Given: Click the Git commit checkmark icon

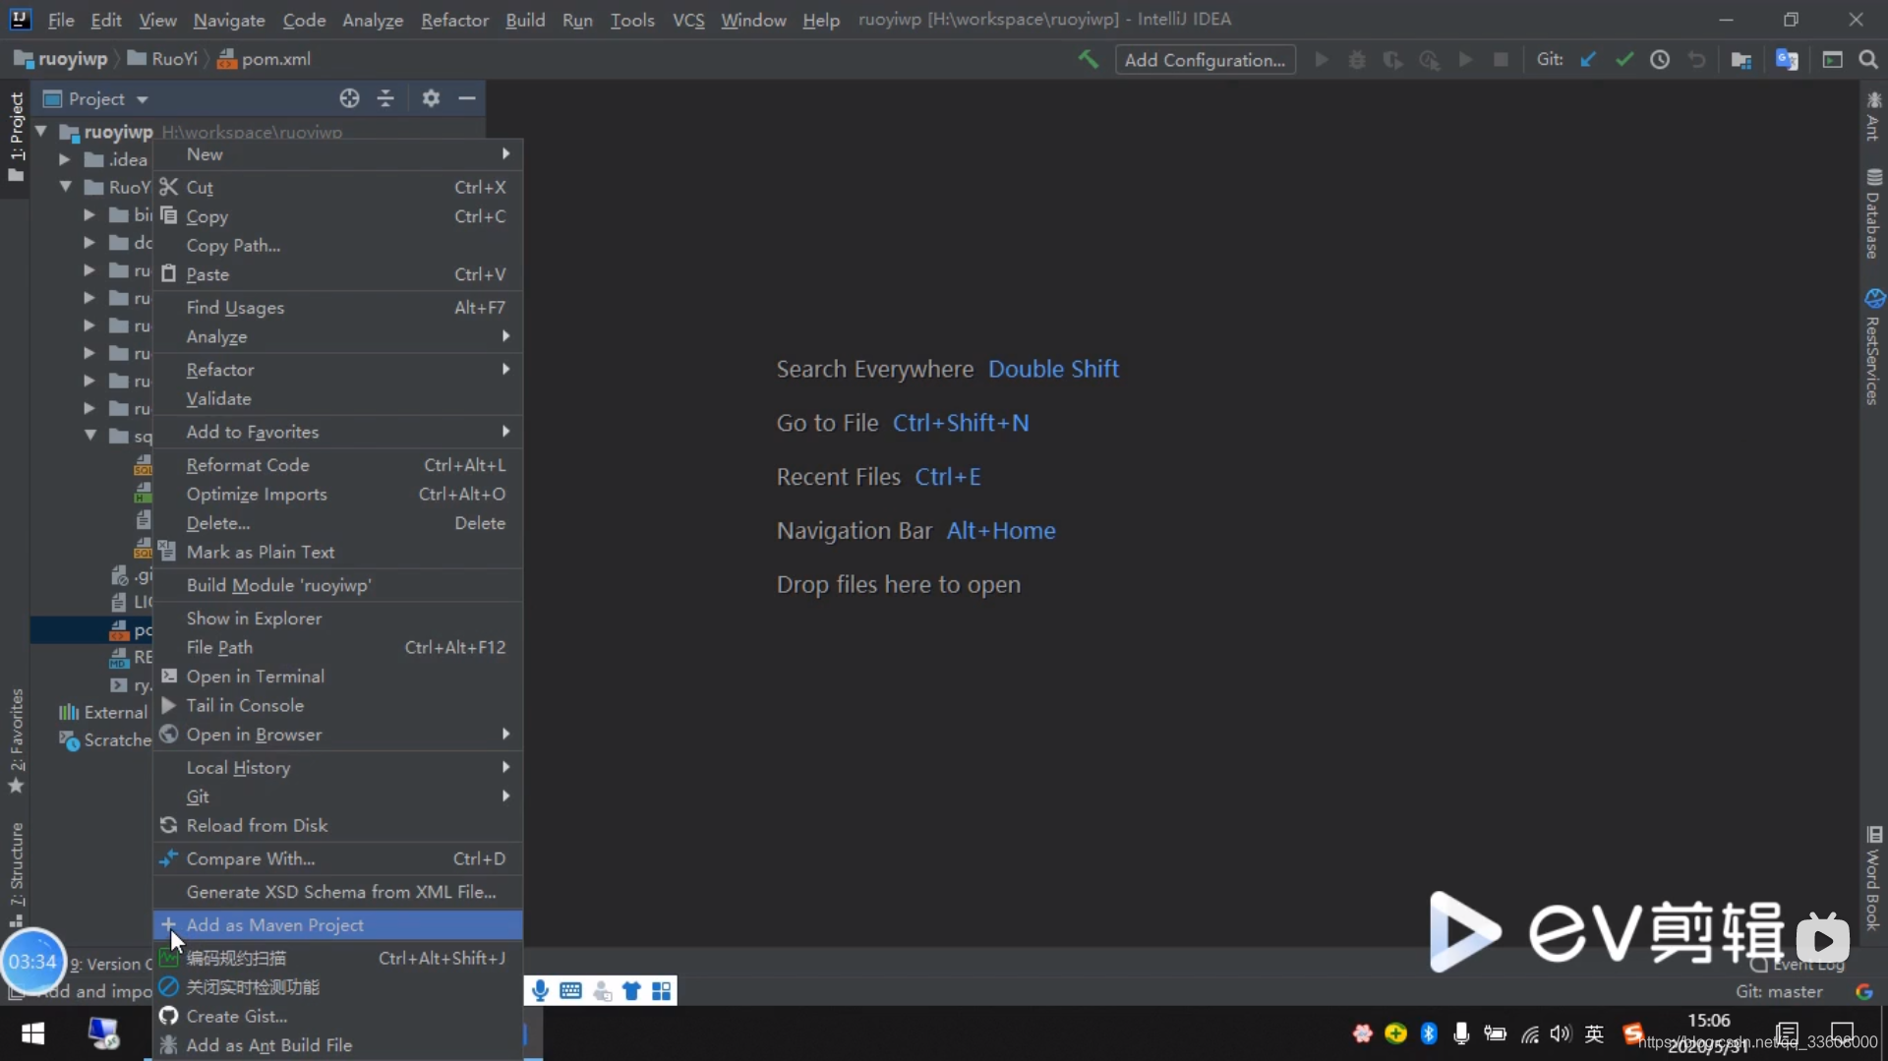Looking at the screenshot, I should coord(1624,60).
